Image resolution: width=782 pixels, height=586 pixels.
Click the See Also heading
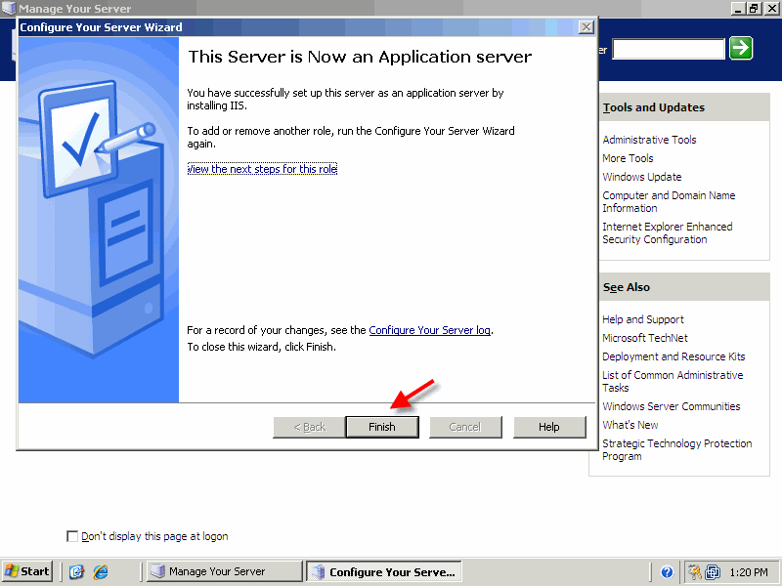click(x=627, y=287)
